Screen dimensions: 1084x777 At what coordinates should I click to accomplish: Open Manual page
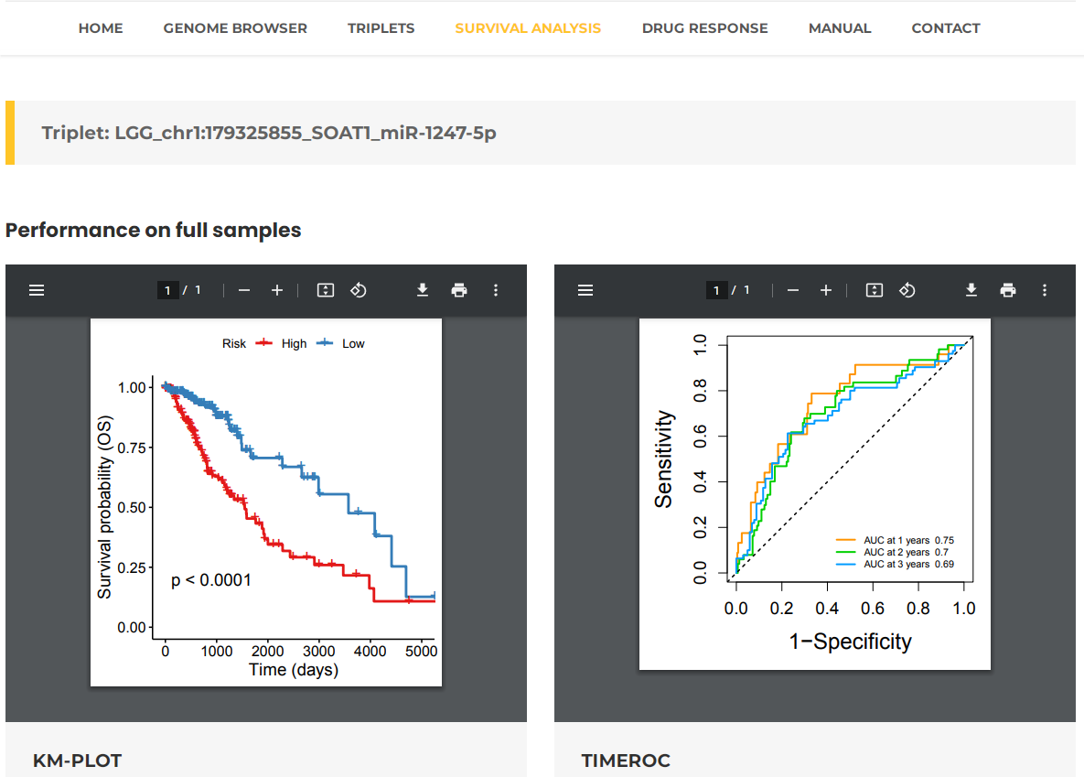click(840, 28)
